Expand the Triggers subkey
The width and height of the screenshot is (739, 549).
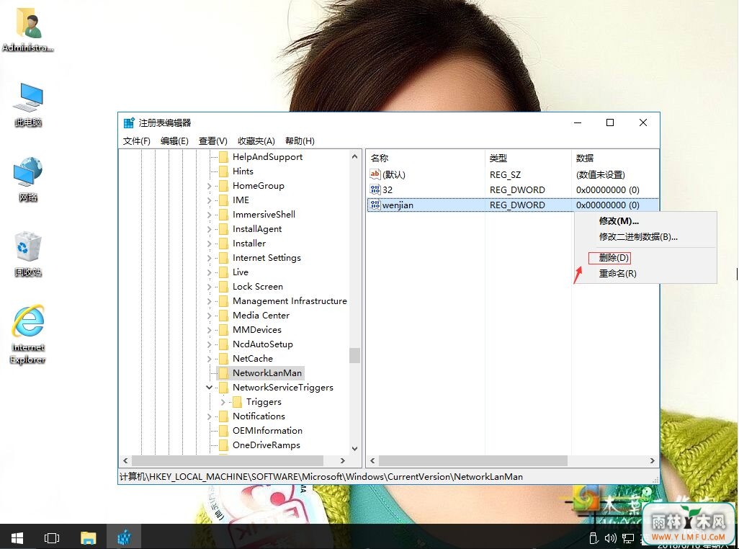[x=223, y=402]
